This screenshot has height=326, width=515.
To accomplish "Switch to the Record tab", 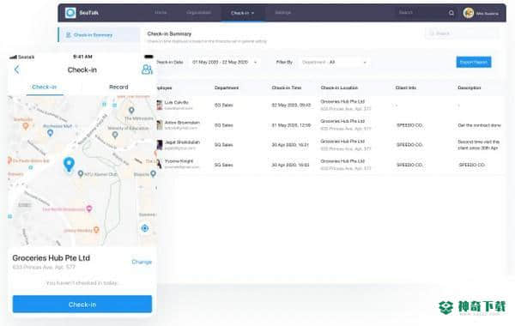I will (118, 87).
